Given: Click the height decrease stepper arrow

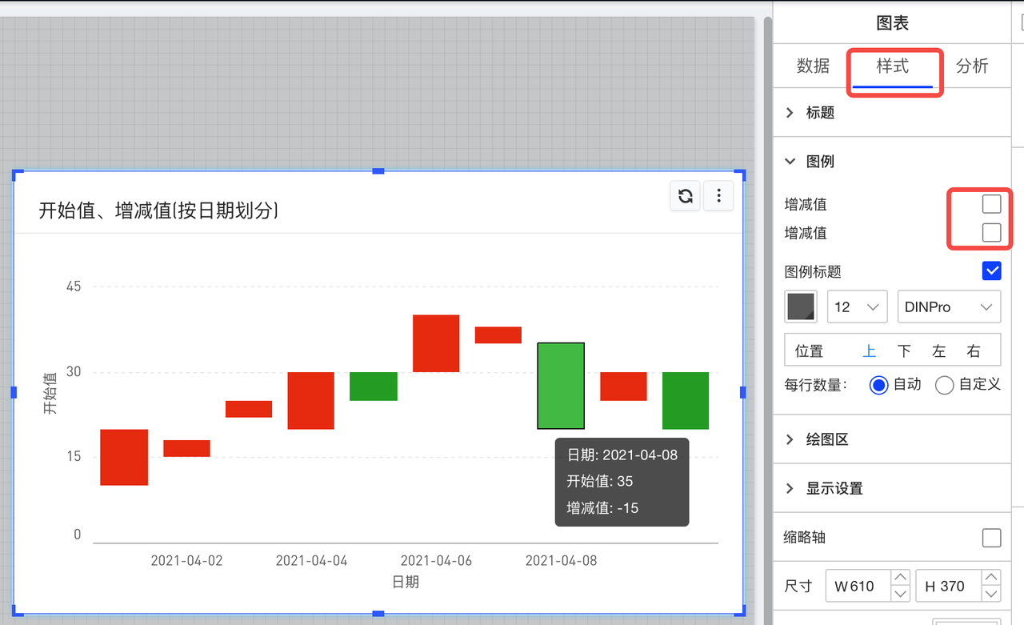Looking at the screenshot, I should click(991, 594).
